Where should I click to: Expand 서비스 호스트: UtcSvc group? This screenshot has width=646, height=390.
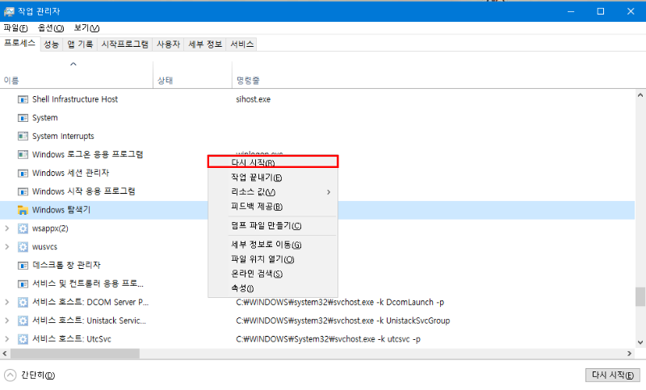point(7,339)
